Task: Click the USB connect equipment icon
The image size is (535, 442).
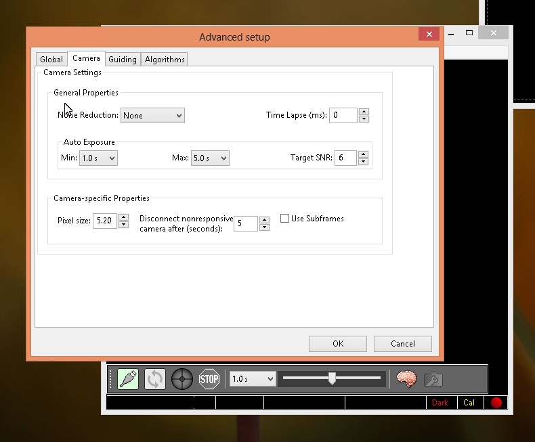Action: (x=128, y=379)
